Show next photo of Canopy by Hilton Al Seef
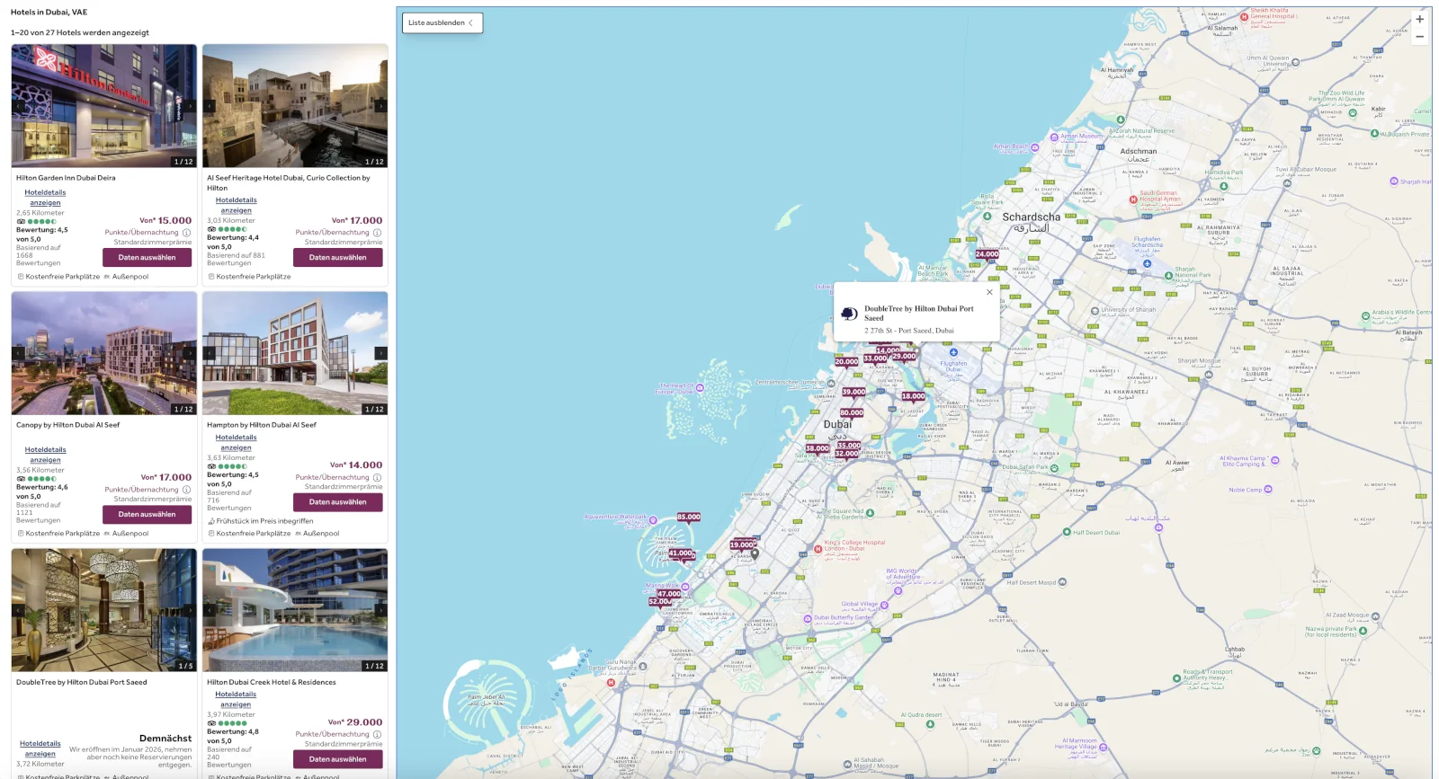Screen dimensions: 1439x779 tap(190, 353)
